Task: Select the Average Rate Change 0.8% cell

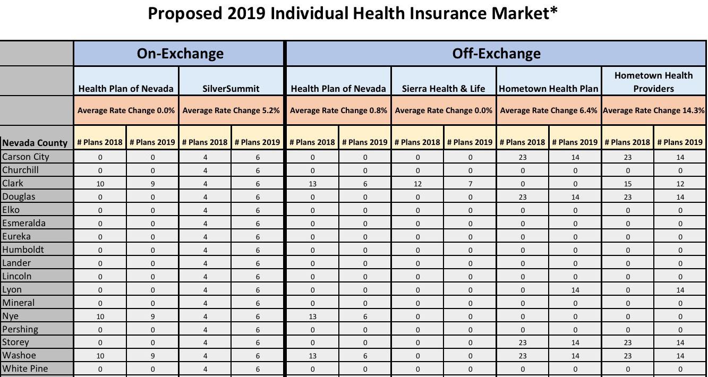Action: click(x=338, y=110)
